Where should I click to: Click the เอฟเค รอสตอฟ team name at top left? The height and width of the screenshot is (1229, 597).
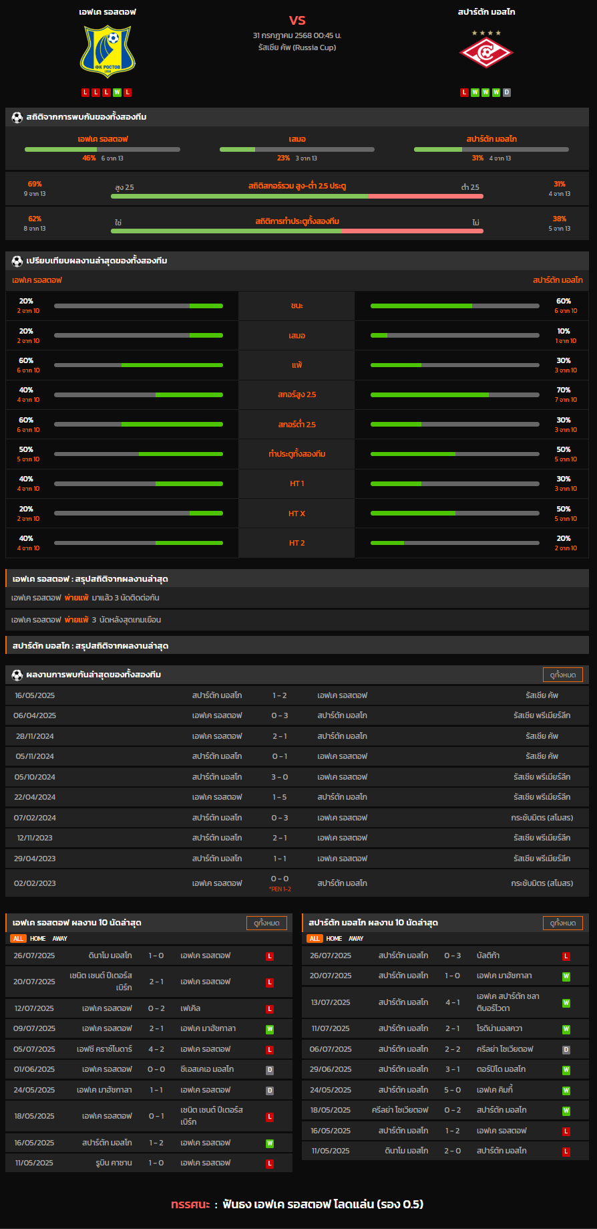click(x=108, y=12)
